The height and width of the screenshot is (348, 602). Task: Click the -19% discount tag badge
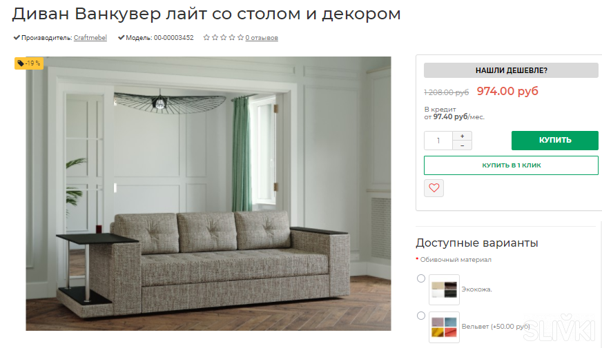coord(29,63)
